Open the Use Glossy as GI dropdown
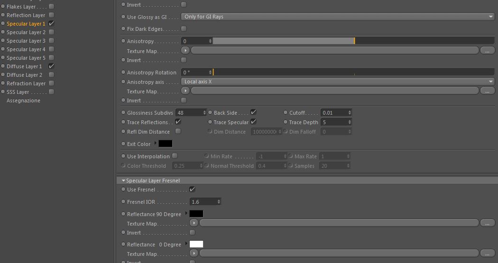Viewport: 498px width, 263px height. click(338, 17)
